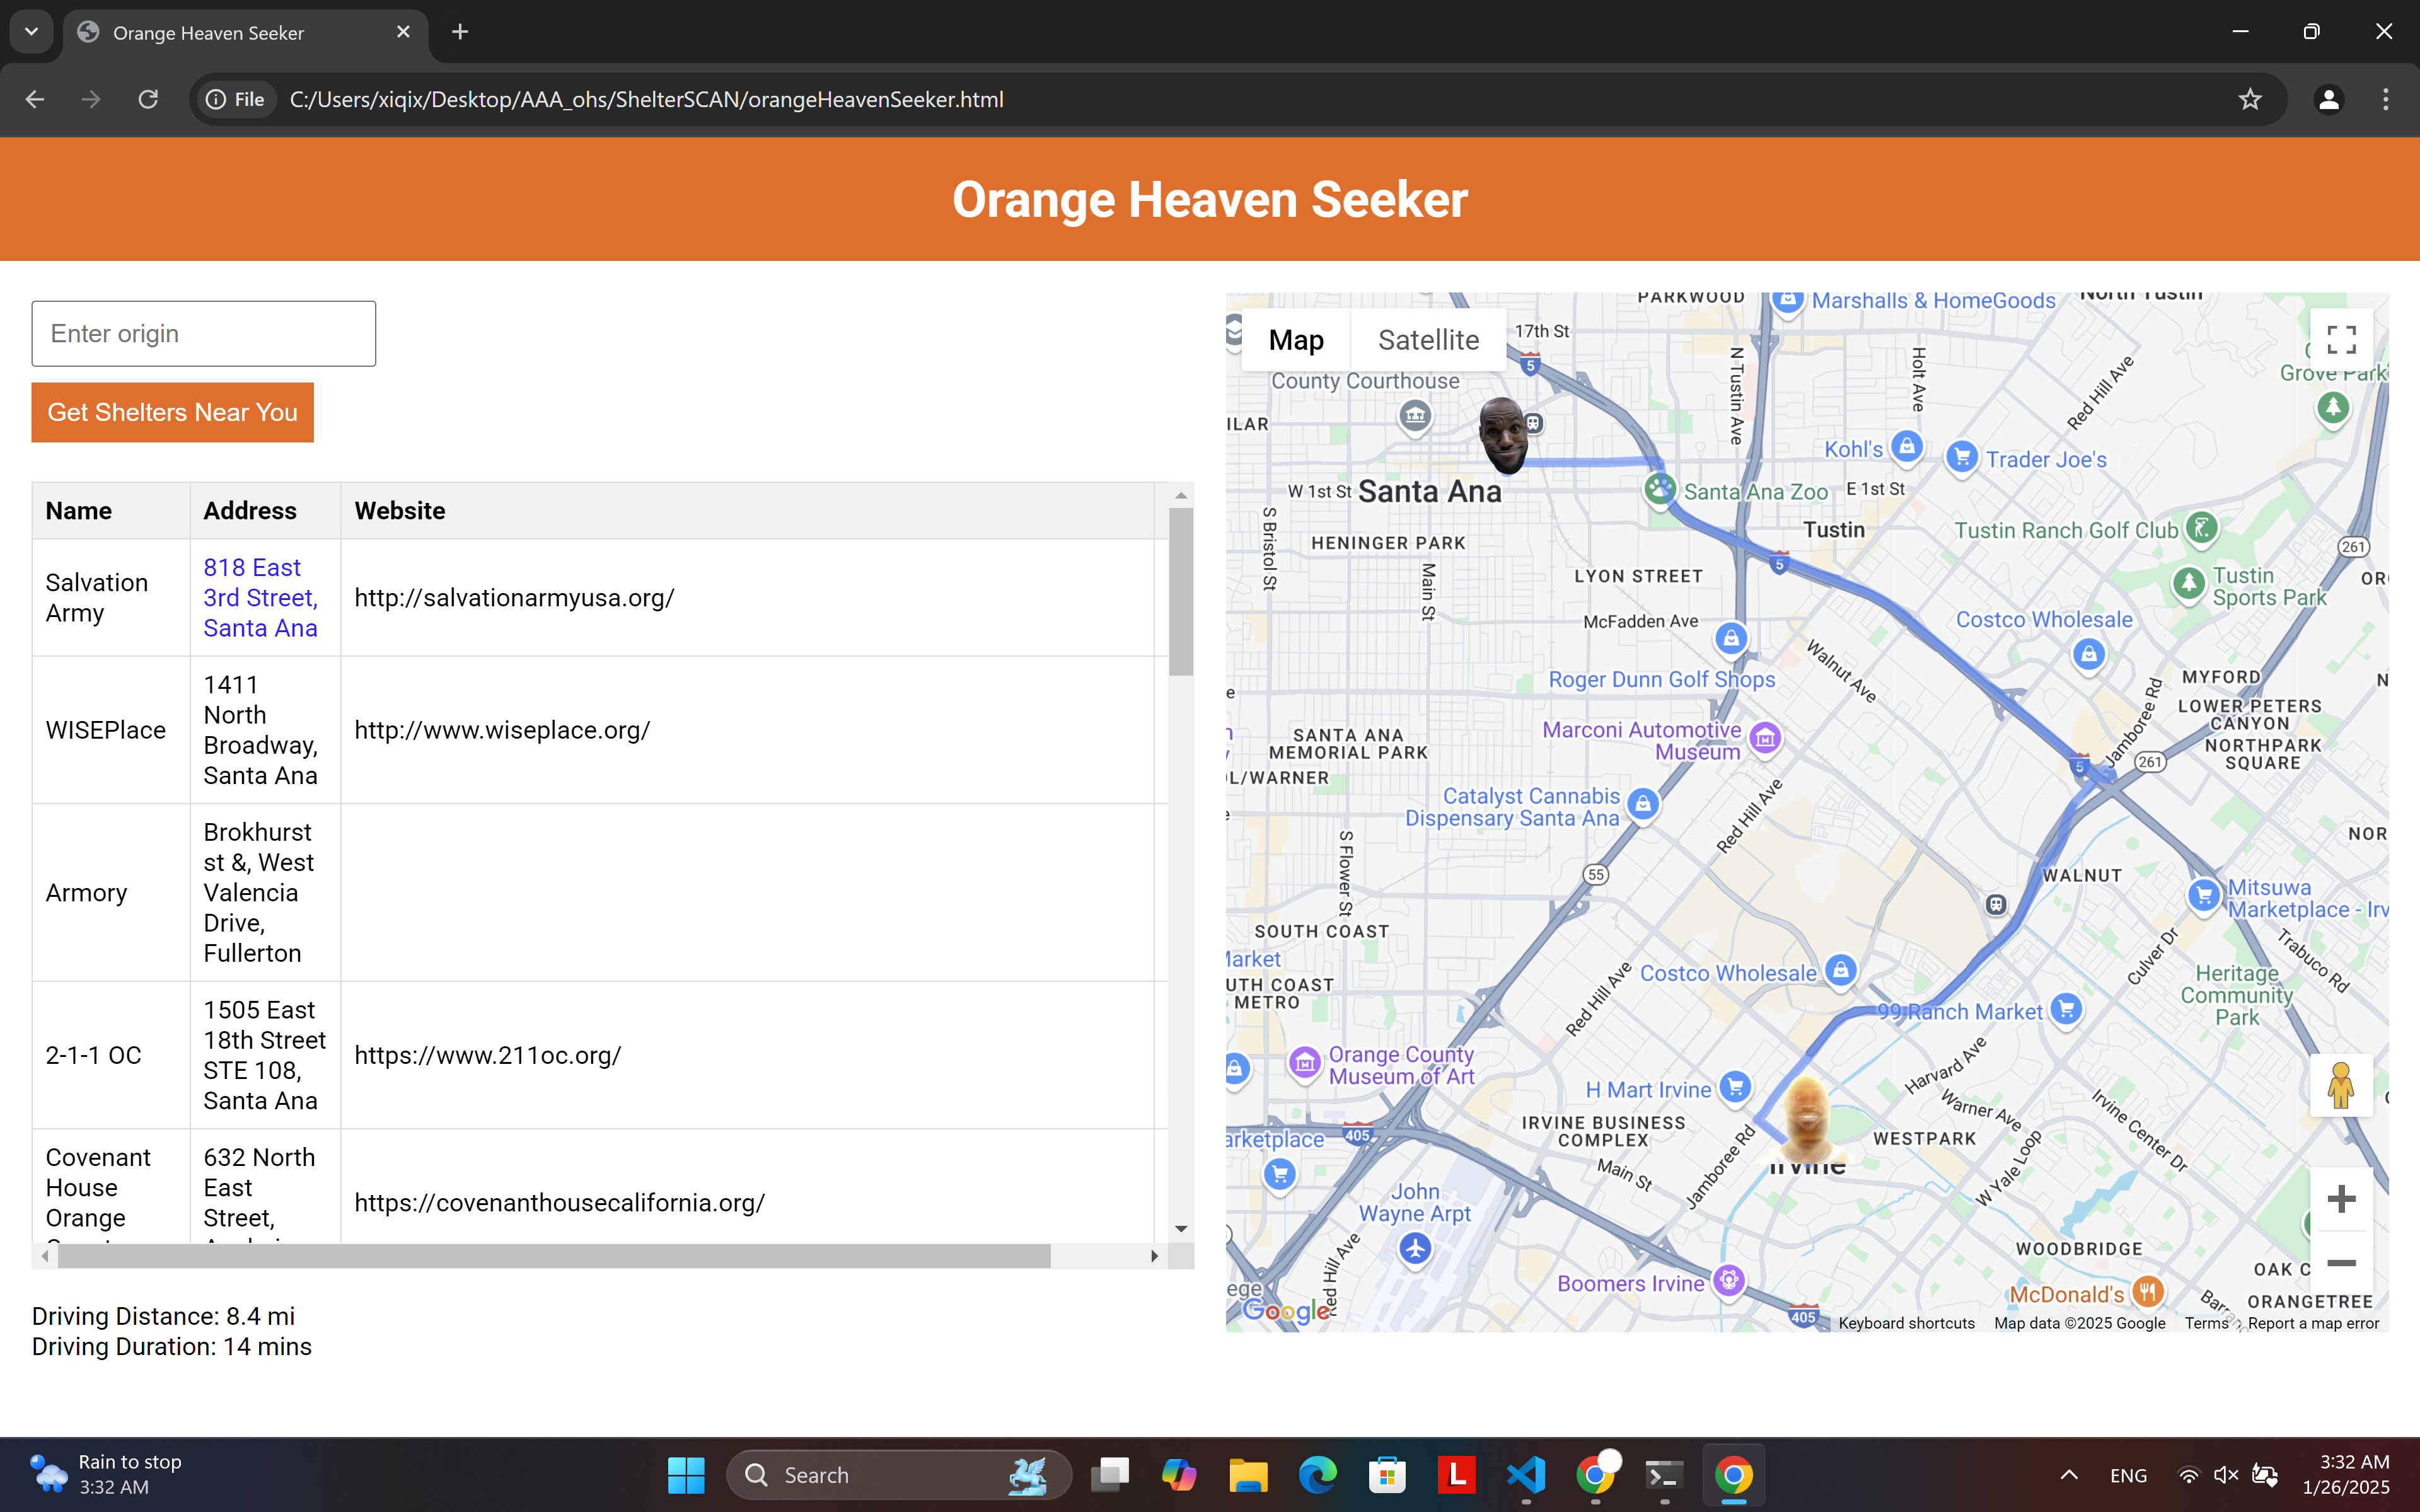This screenshot has width=2420, height=1512.
Task: Select the Map view type
Action: tap(1296, 340)
